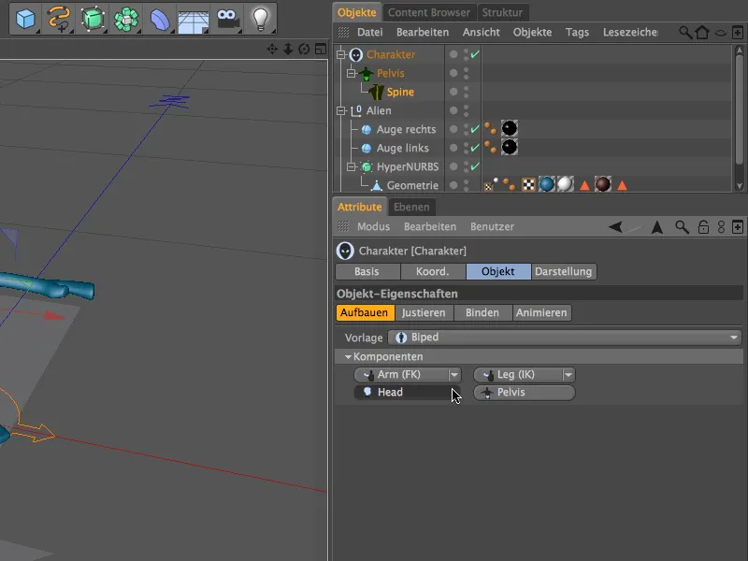Toggle layer dot for Alien object
The height and width of the screenshot is (561, 748).
(x=453, y=110)
